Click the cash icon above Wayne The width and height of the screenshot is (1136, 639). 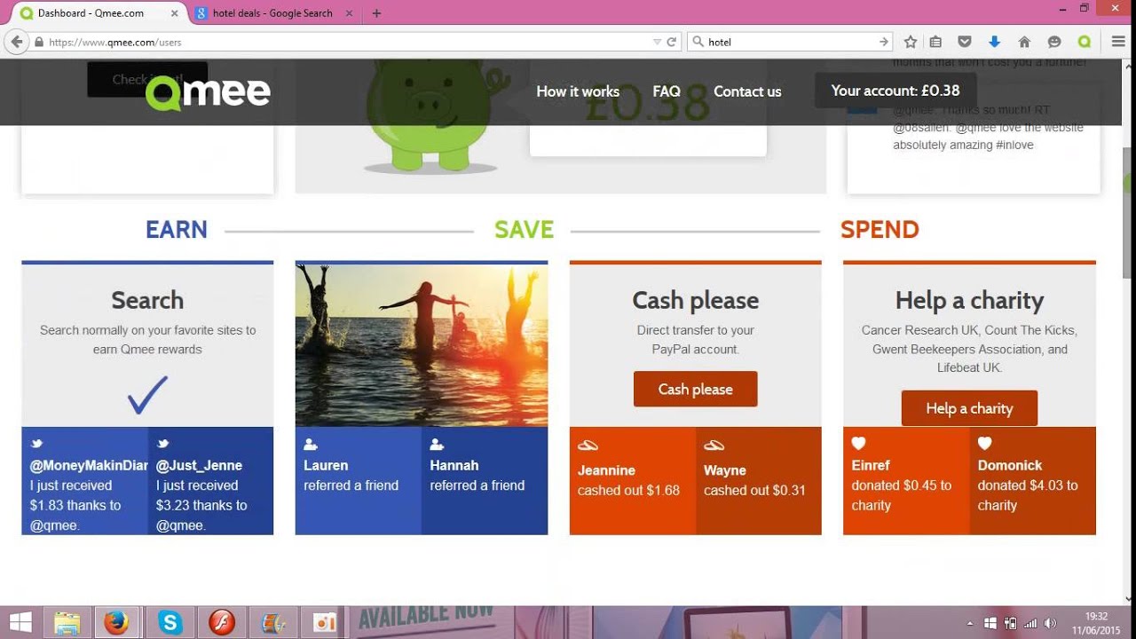point(714,445)
